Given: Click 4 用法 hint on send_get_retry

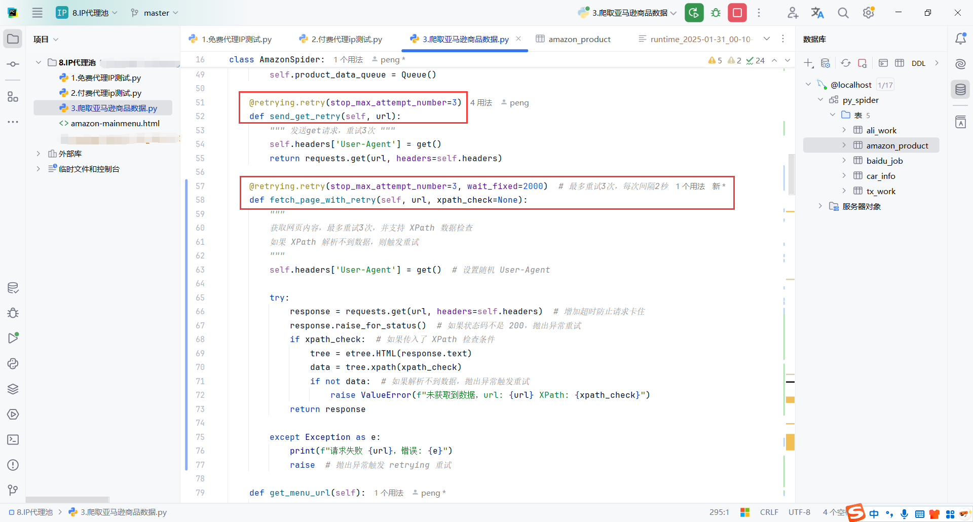Looking at the screenshot, I should coord(481,102).
